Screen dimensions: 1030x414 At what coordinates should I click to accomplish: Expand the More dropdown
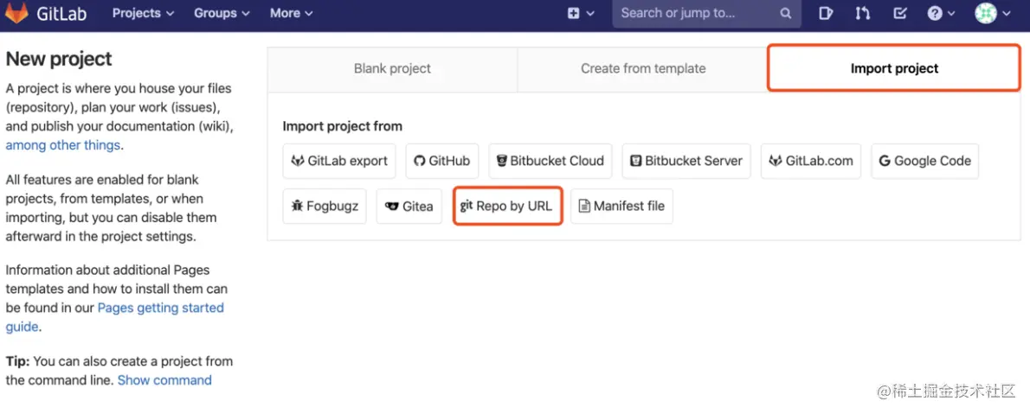click(x=291, y=13)
